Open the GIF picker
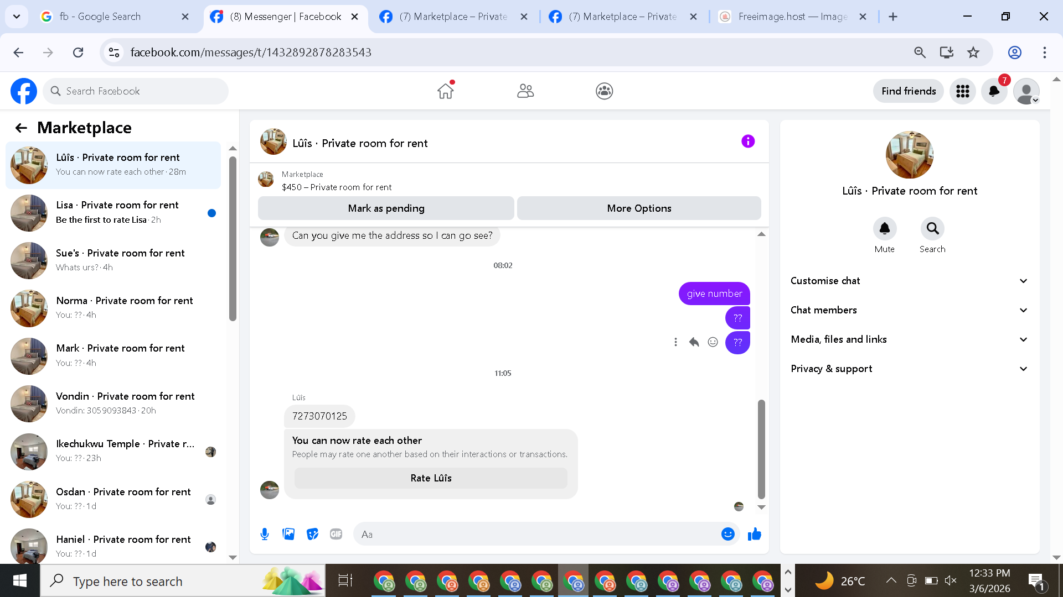The width and height of the screenshot is (1063, 597). pos(336,534)
